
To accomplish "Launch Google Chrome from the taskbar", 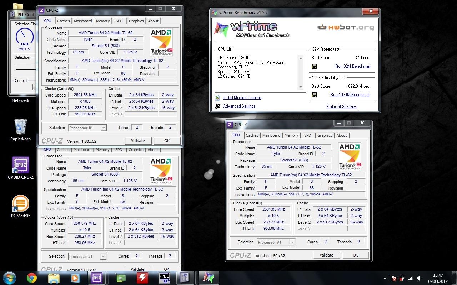I will 31,278.
